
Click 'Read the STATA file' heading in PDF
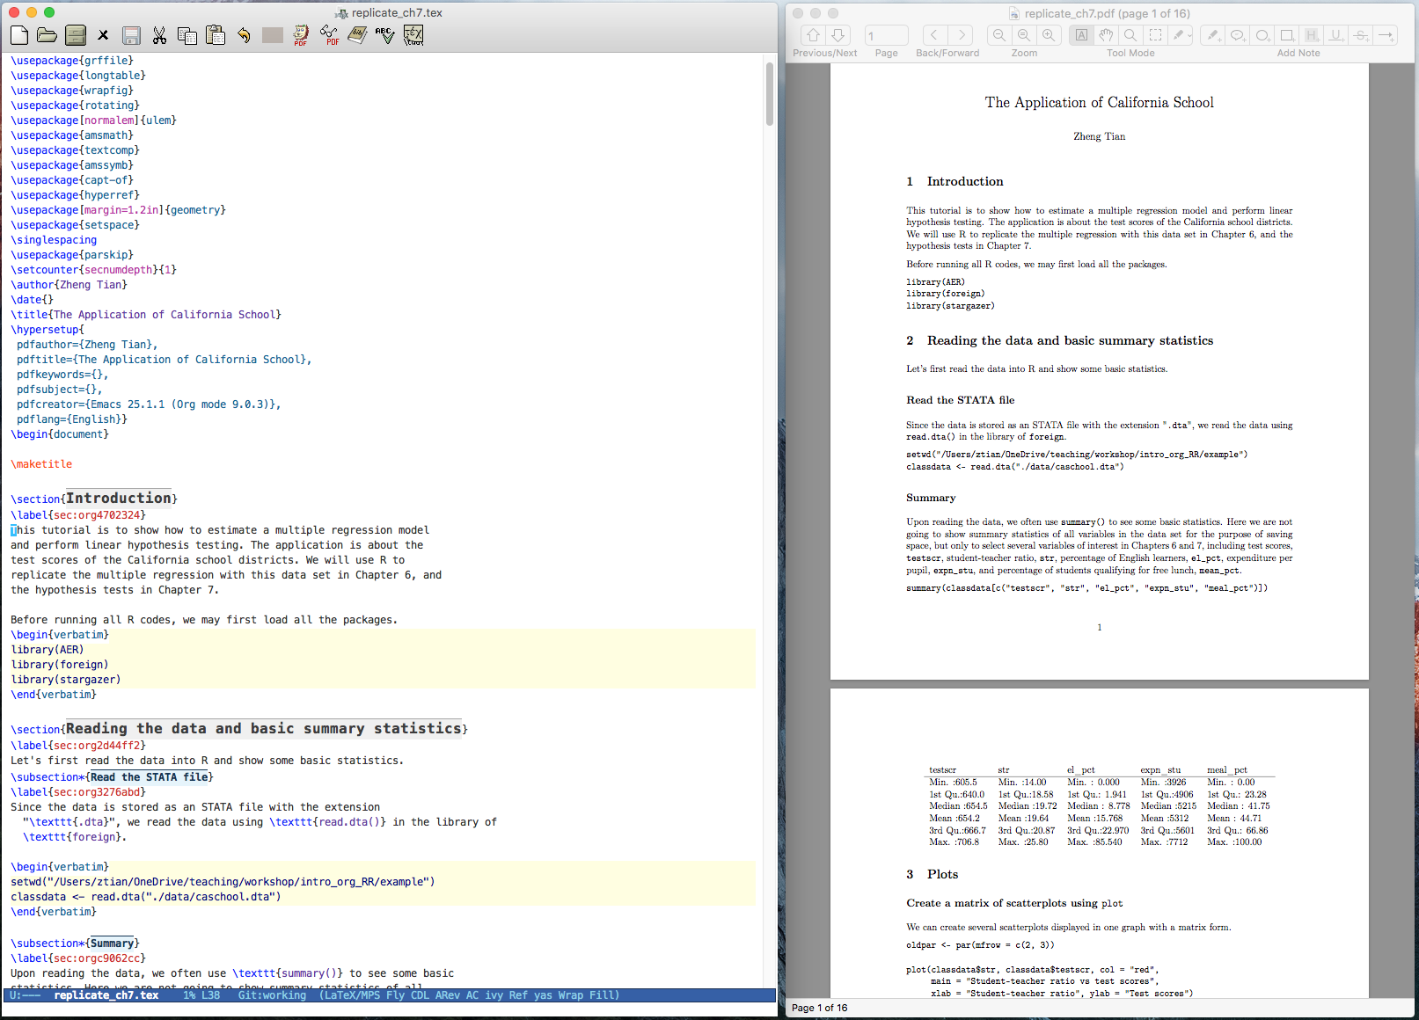[960, 400]
